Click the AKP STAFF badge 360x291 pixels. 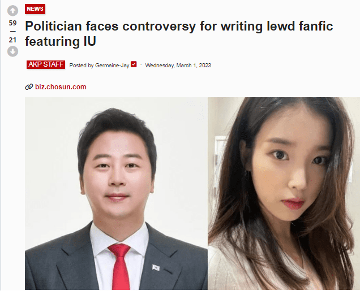pos(46,64)
